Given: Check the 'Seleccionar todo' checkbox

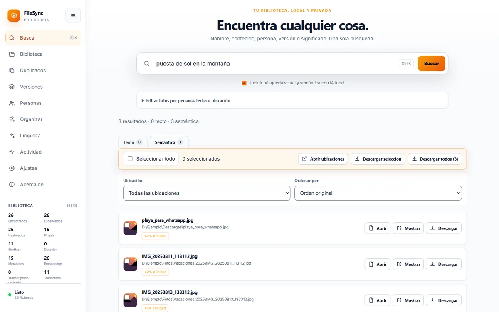Looking at the screenshot, I should coord(130,159).
